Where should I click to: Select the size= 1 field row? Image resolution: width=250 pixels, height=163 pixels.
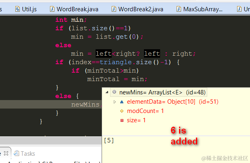[136, 120]
